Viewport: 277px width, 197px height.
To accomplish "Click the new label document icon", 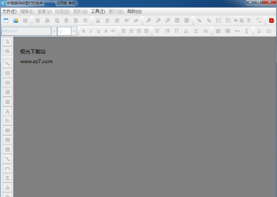I will [x=6, y=21].
